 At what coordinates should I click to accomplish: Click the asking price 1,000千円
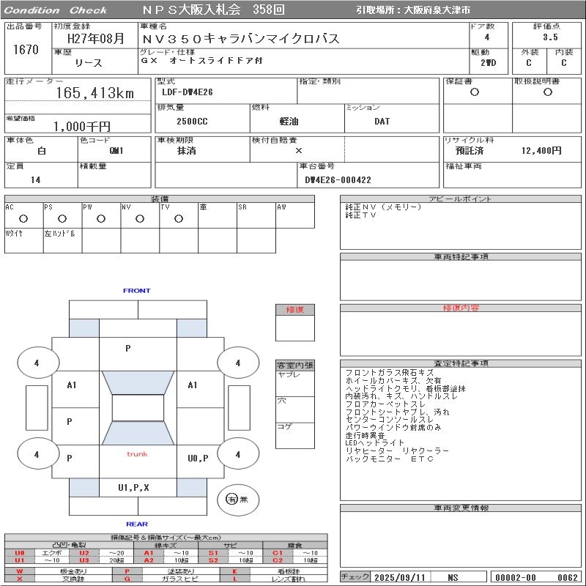[82, 126]
